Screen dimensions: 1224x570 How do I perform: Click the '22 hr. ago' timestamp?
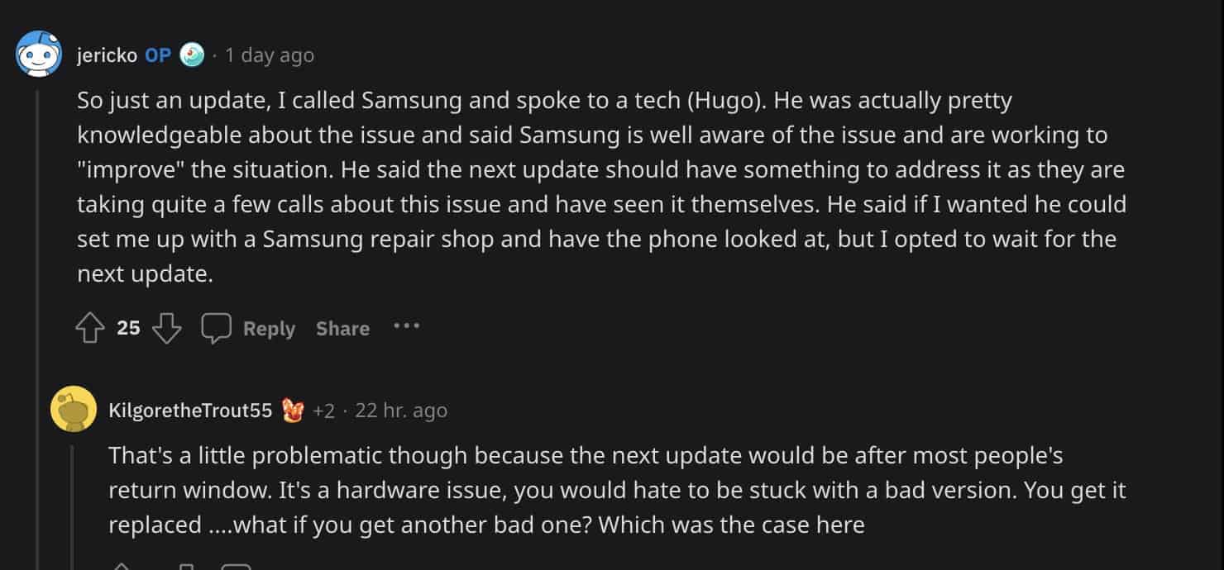(401, 411)
